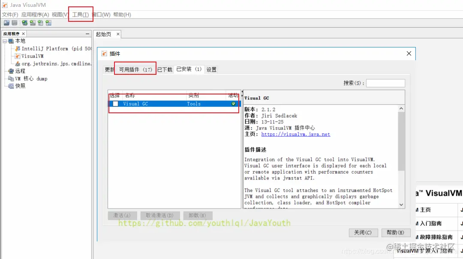
Task: Close the 插件 dialog with X
Action: (409, 53)
